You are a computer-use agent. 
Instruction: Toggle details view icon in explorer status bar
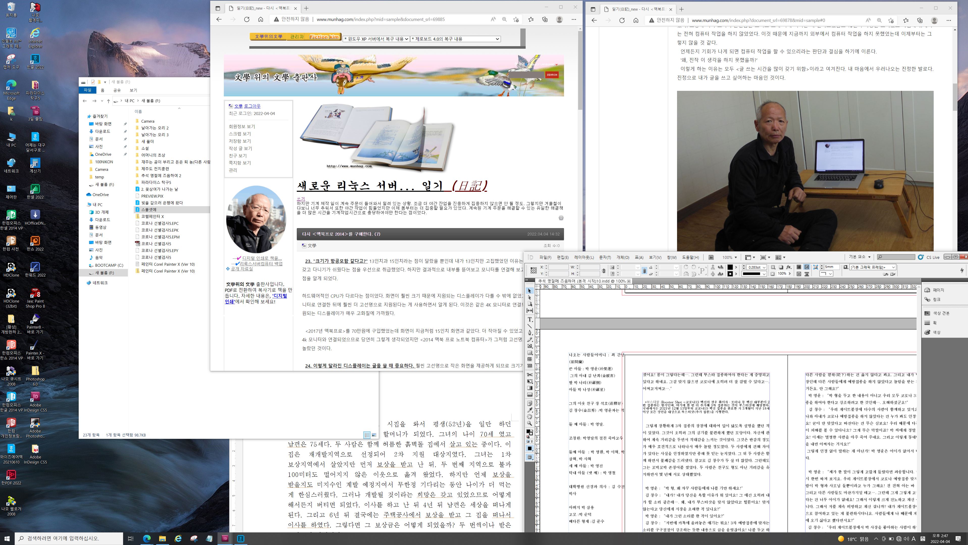[x=367, y=435]
